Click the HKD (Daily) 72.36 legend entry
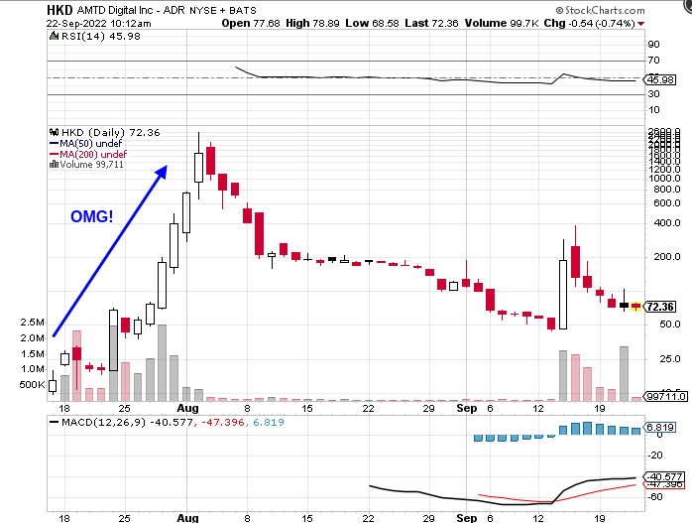This screenshot has width=692, height=523. 111,132
